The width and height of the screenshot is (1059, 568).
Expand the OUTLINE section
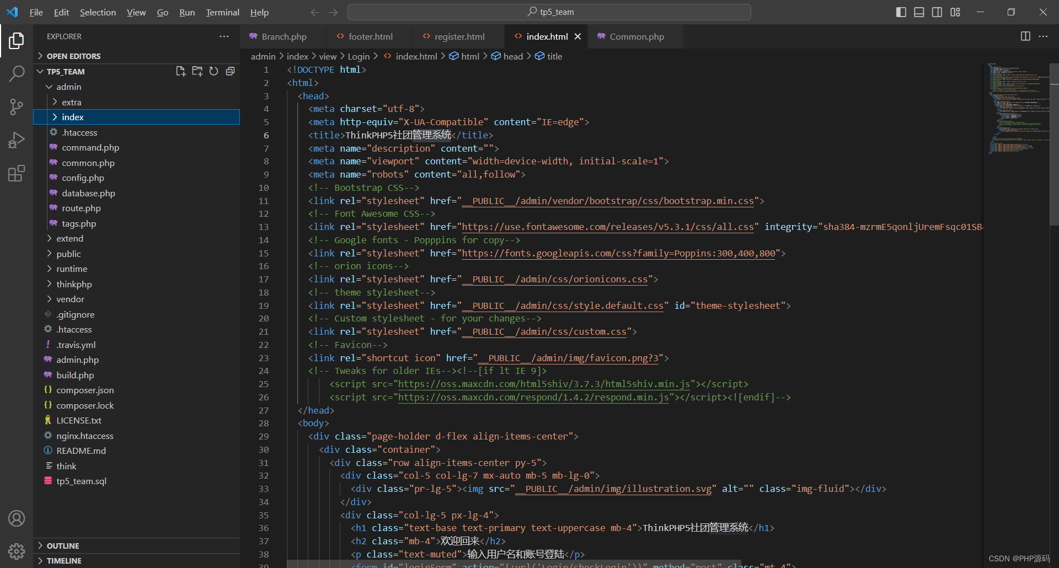[x=137, y=545]
